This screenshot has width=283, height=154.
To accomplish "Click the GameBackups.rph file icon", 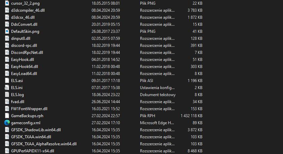I will [x=7, y=115].
